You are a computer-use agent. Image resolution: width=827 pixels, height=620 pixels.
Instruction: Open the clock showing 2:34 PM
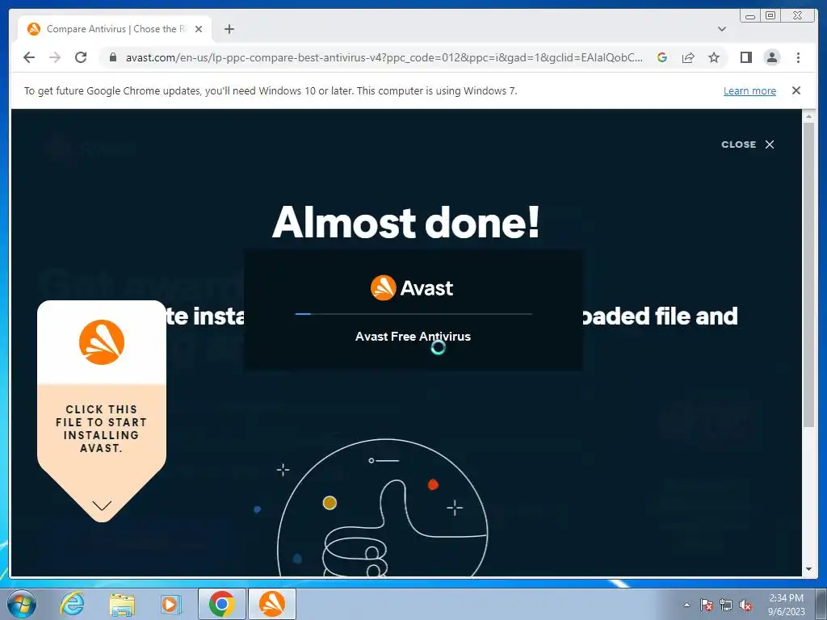point(786,605)
